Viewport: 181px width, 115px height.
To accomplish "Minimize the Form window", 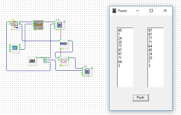I will [138, 11].
